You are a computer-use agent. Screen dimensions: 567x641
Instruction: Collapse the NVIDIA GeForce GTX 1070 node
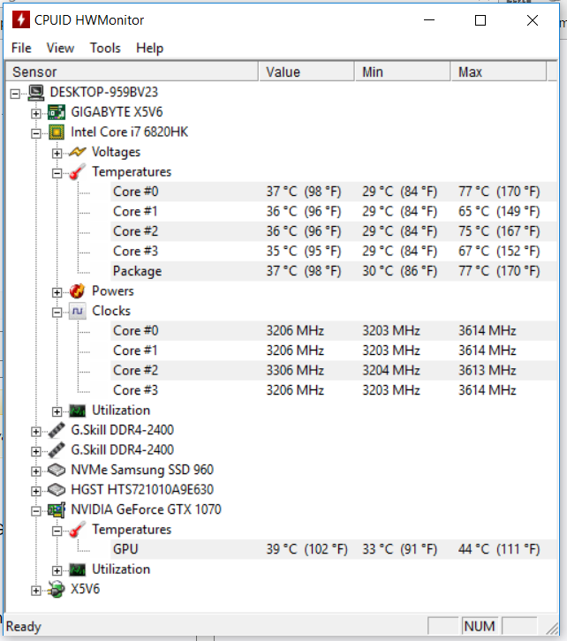click(x=36, y=511)
